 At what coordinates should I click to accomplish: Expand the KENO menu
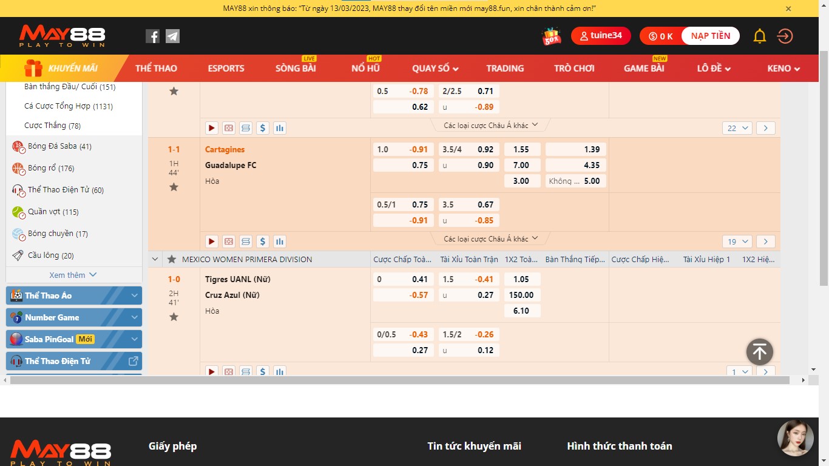783,69
